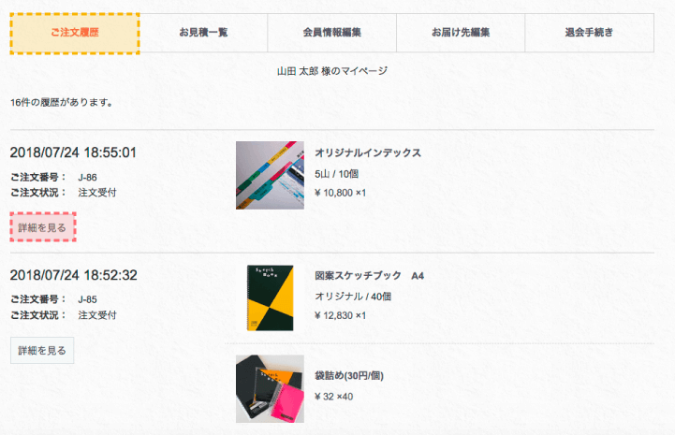Open the オリジナルインデックス product title
Viewport: 675px width, 435px height.
(x=368, y=152)
